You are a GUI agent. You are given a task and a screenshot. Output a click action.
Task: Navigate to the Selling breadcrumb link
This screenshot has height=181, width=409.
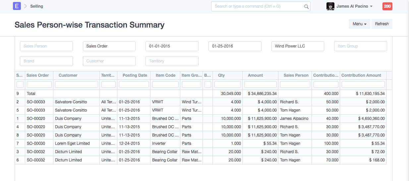36,6
